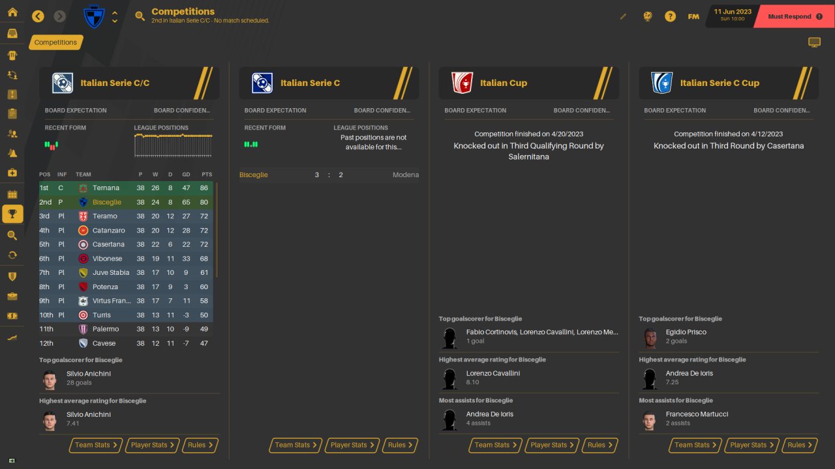The width and height of the screenshot is (835, 469).
Task: Open Team Stats for Italian Serie C
Action: [x=296, y=445]
